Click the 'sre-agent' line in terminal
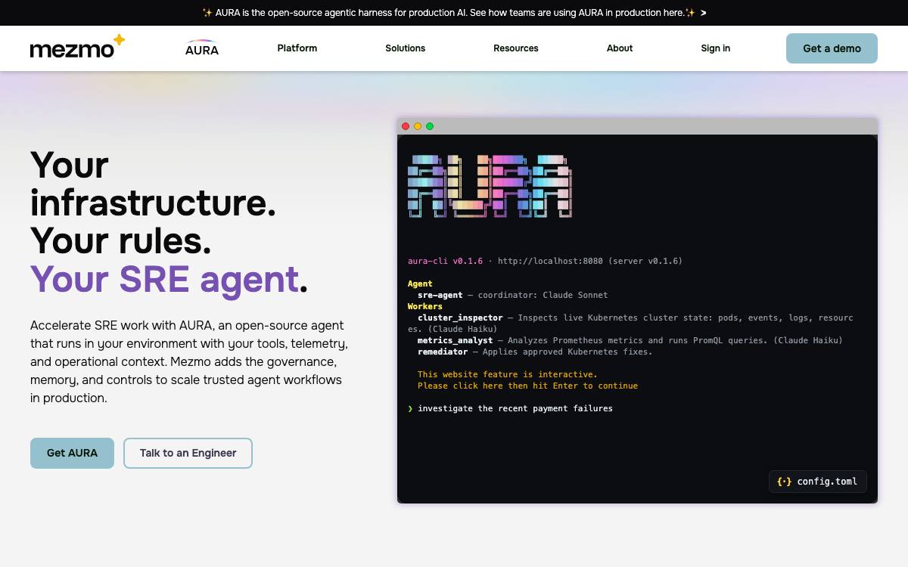The image size is (908, 567). coord(512,295)
